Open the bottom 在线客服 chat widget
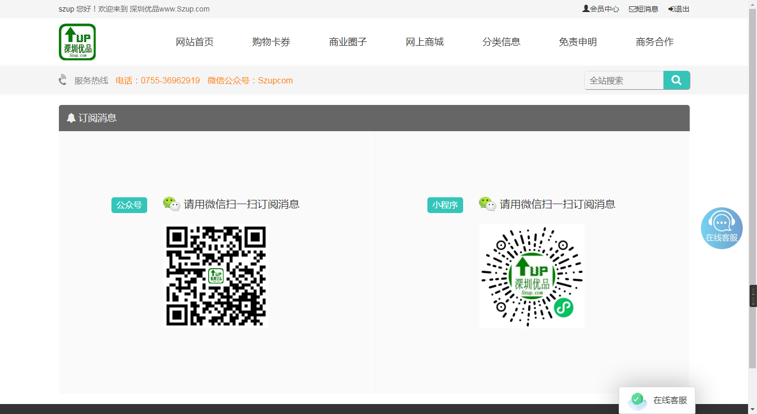Screen dimensions: 757x414 point(658,400)
